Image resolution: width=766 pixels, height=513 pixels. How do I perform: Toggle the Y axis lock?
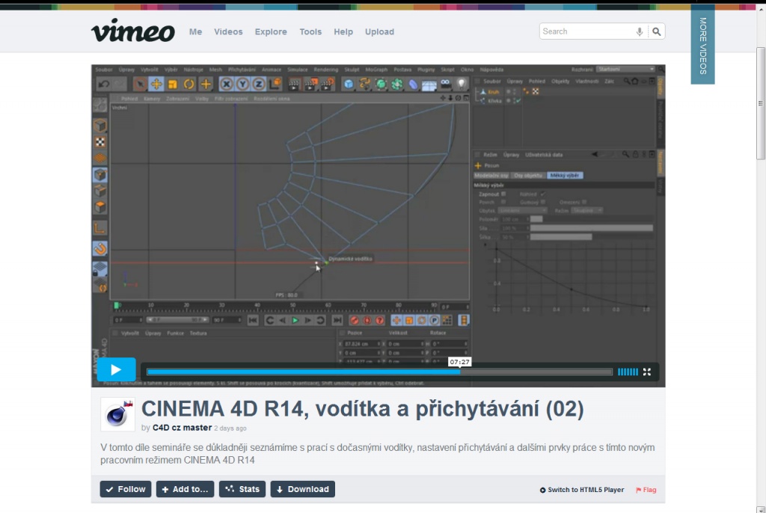[242, 84]
